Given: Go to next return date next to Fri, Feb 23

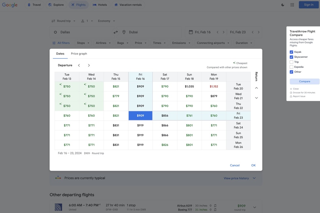Looking at the screenshot, I should click(x=259, y=32).
